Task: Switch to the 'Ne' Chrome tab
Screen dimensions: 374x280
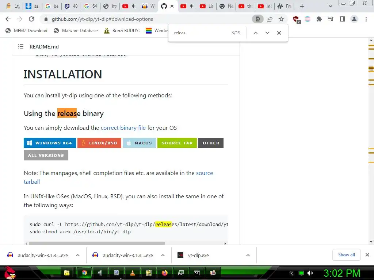Action: pyautogui.click(x=226, y=6)
